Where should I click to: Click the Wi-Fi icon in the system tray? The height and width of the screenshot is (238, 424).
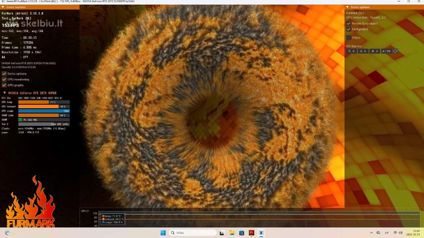point(395,233)
